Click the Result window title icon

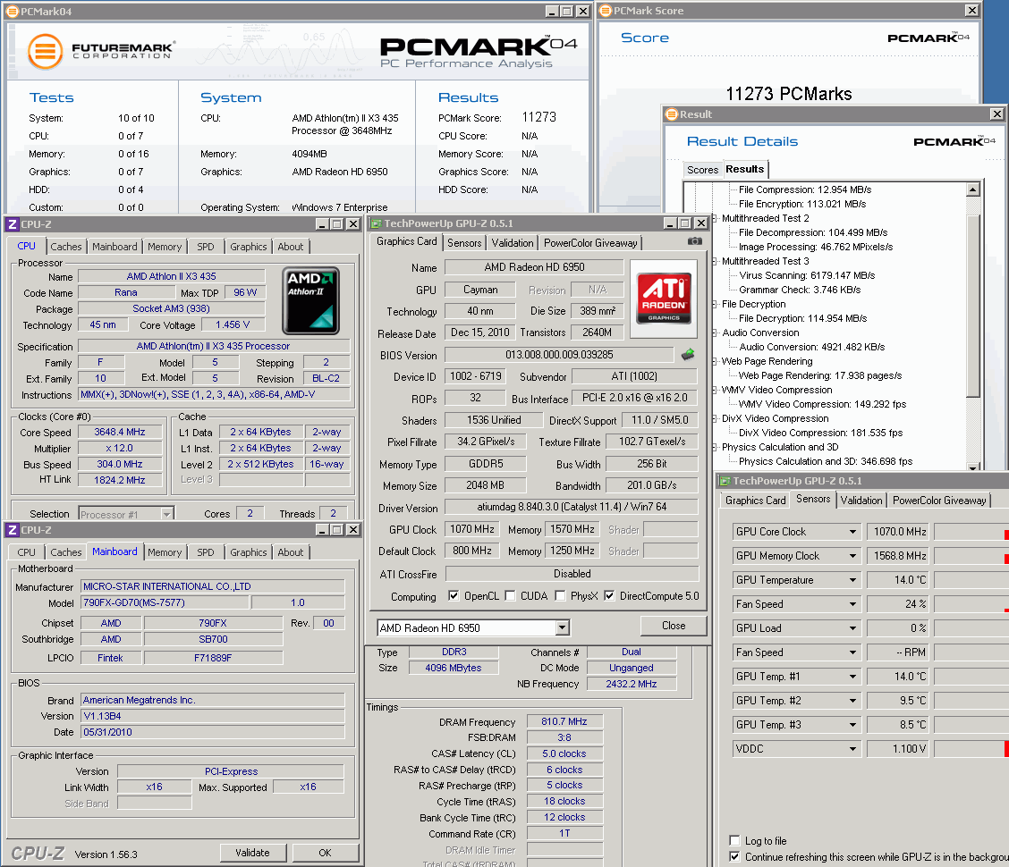672,114
